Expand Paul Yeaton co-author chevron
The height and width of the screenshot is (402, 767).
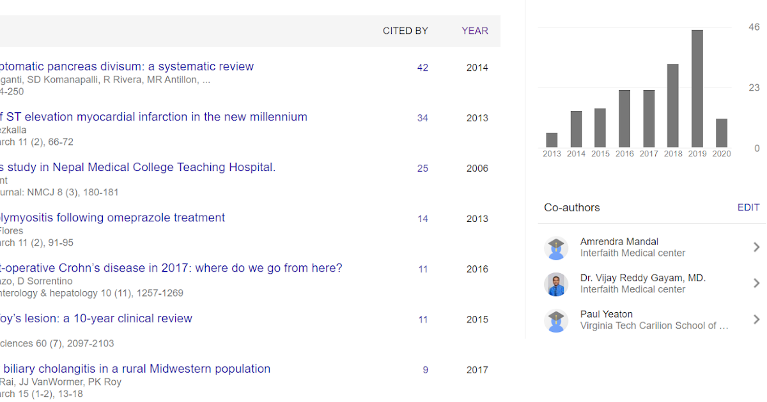[756, 320]
